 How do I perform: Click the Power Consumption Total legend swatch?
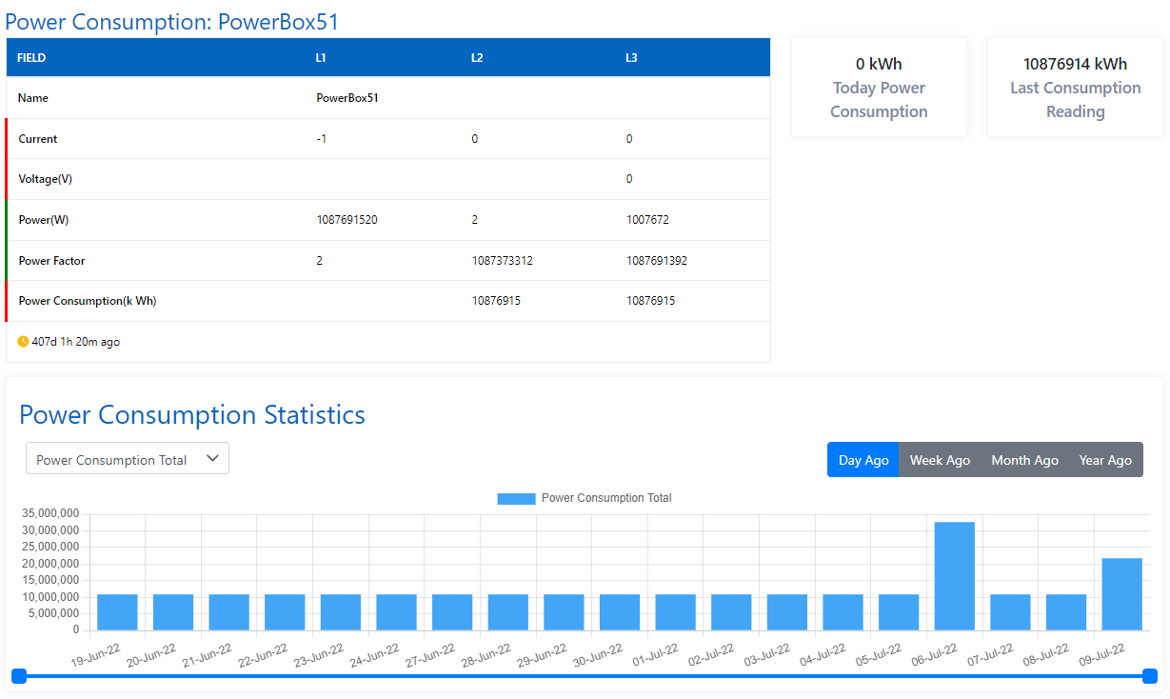[515, 497]
